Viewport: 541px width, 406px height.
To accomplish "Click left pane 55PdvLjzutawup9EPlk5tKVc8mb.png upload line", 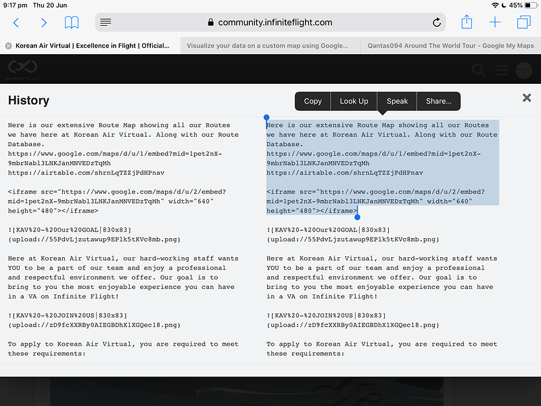I will (x=94, y=240).
